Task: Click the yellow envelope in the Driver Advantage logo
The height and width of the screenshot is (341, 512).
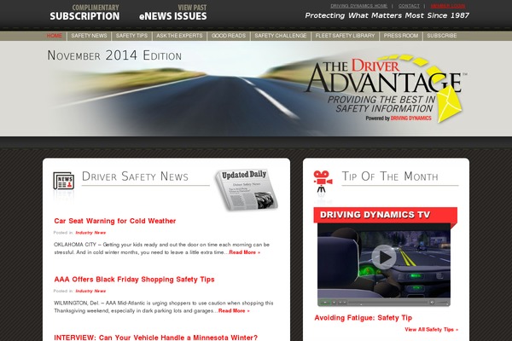Action: pyautogui.click(x=450, y=103)
